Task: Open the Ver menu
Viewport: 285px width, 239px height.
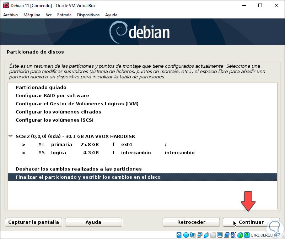Action: pyautogui.click(x=49, y=15)
